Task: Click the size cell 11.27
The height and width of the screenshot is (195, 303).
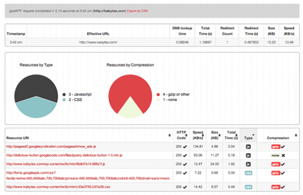Action: click(x=215, y=155)
